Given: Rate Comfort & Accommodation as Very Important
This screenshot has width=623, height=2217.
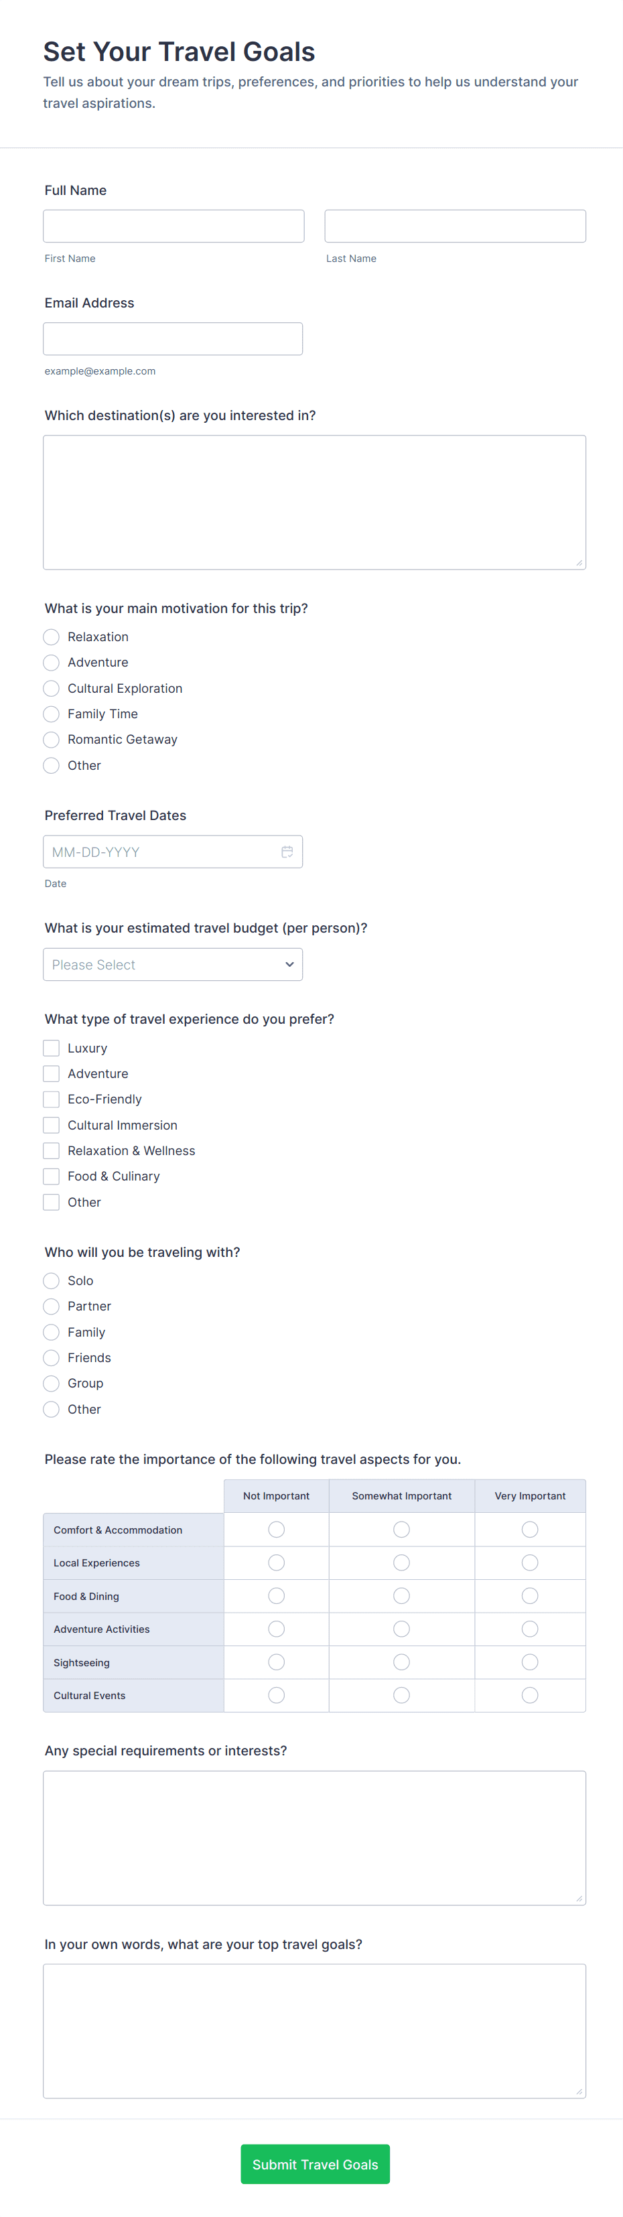Looking at the screenshot, I should pos(530,1530).
